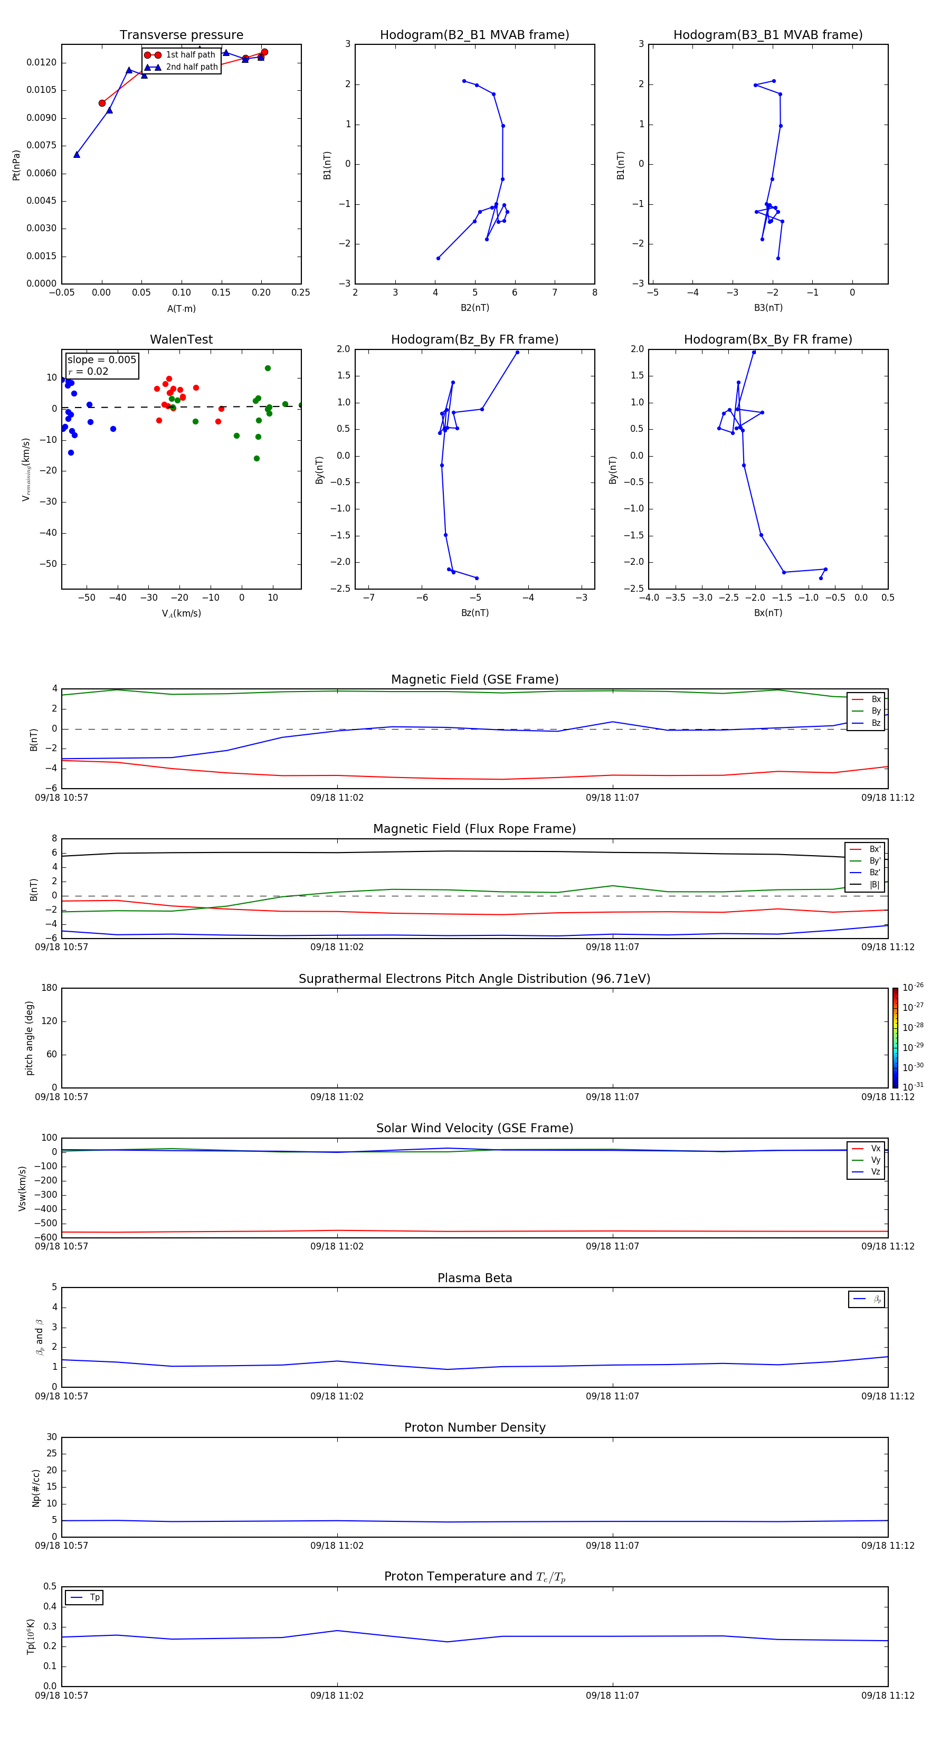
Task: Click the 'Hodogram(B2_B1 MVAB frame)' title
Action: pos(474,35)
